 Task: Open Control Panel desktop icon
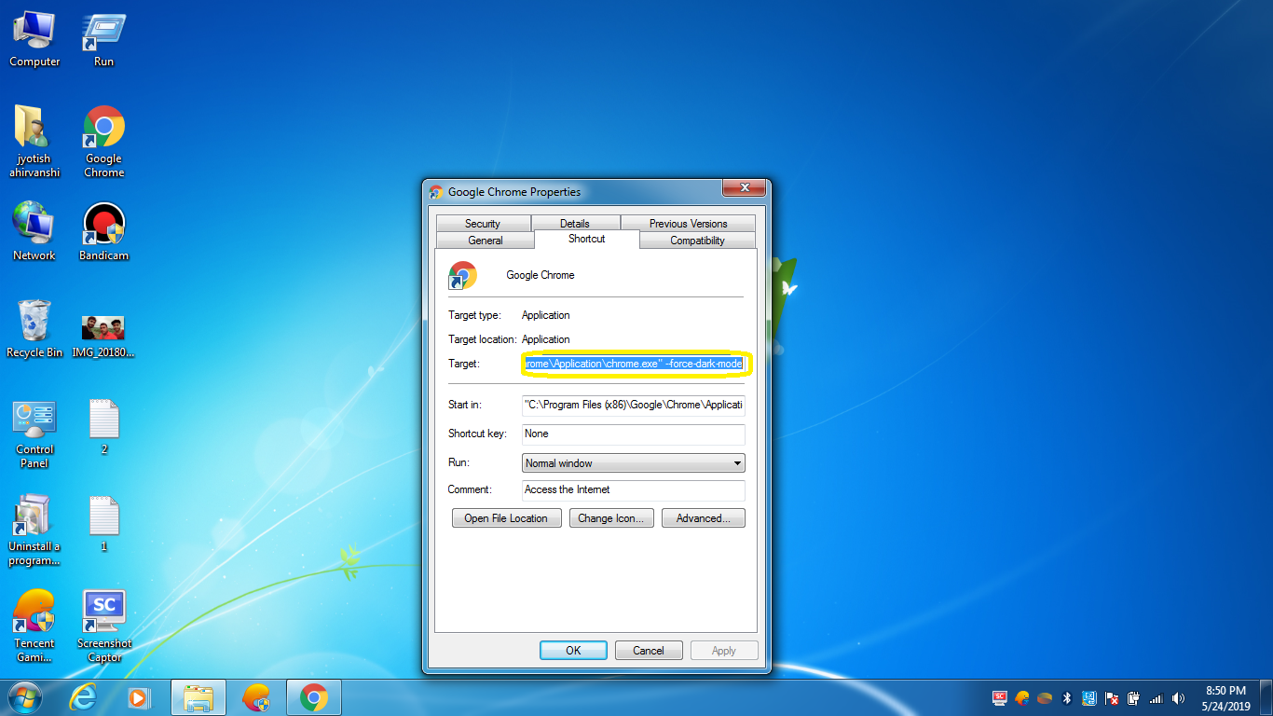(x=34, y=434)
